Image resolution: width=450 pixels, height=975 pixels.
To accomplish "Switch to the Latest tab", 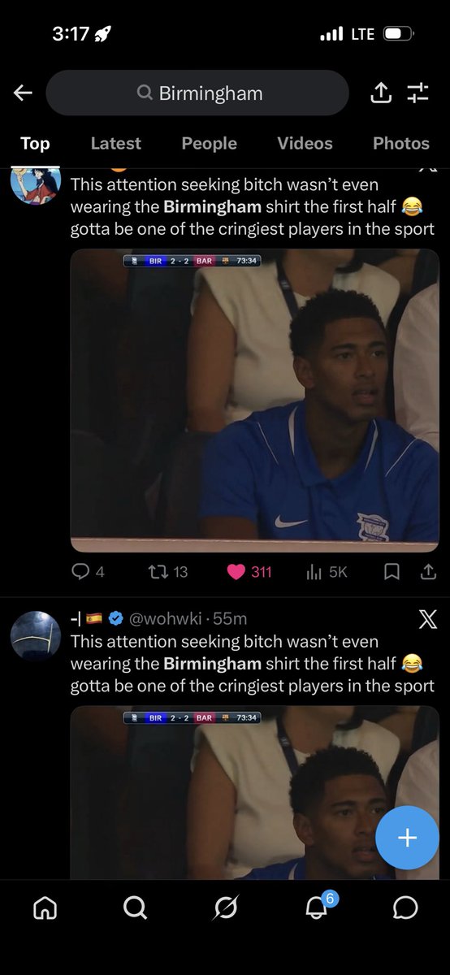I will (115, 143).
